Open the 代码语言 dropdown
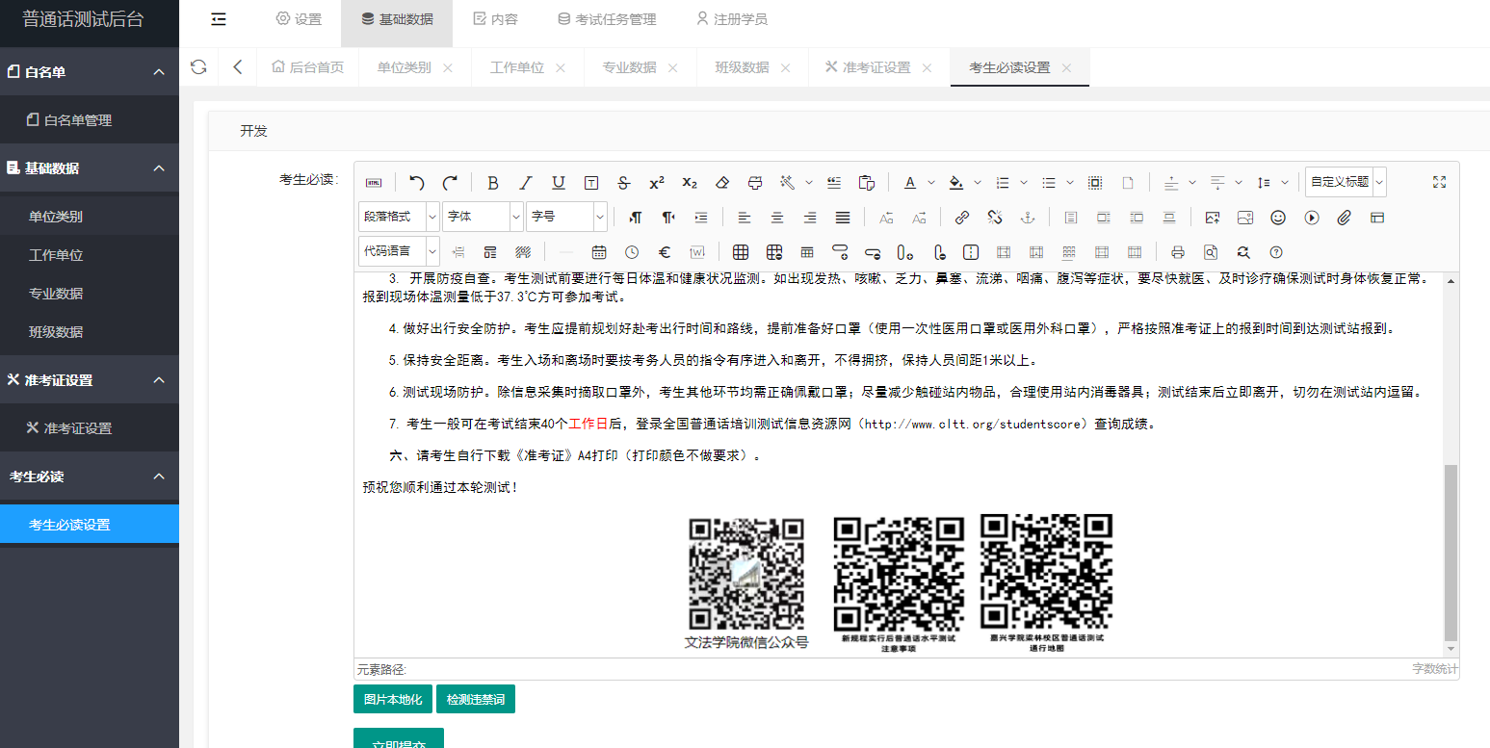Image resolution: width=1490 pixels, height=748 pixels. 399,251
